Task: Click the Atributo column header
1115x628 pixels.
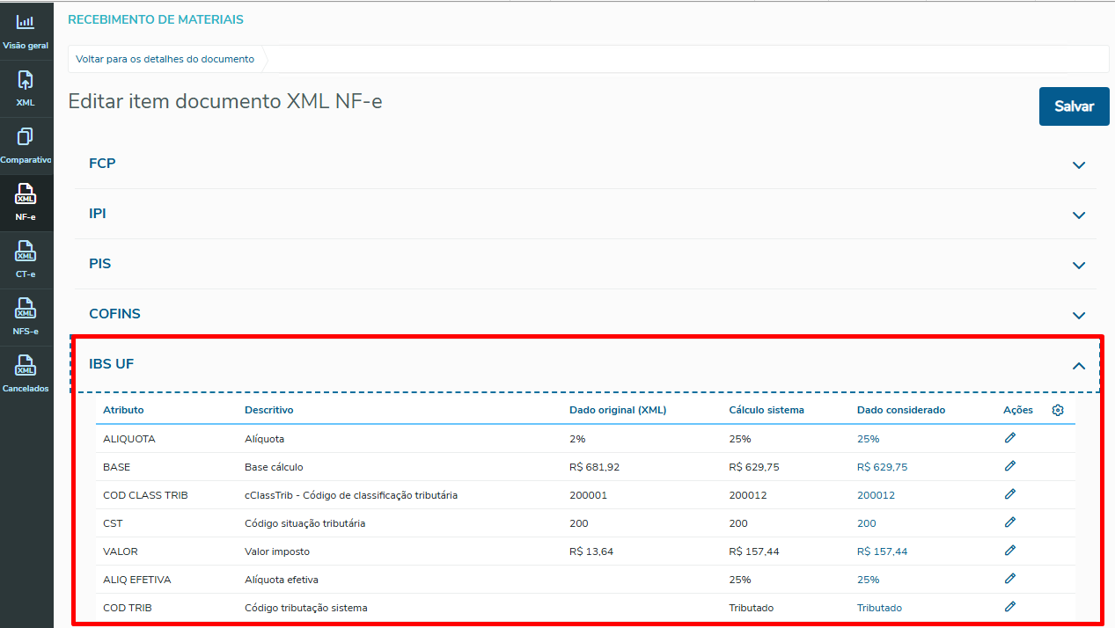Action: (x=123, y=410)
